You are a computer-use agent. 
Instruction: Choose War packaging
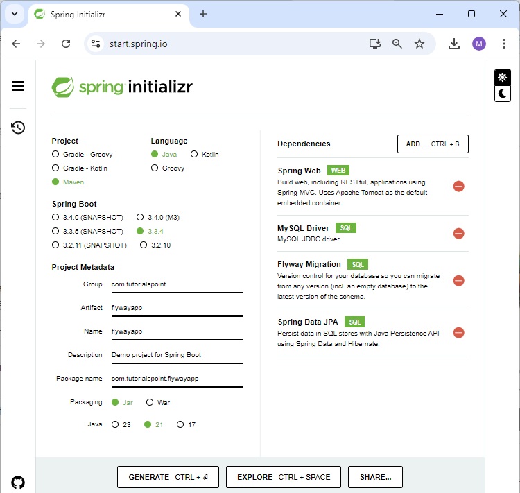[158, 402]
